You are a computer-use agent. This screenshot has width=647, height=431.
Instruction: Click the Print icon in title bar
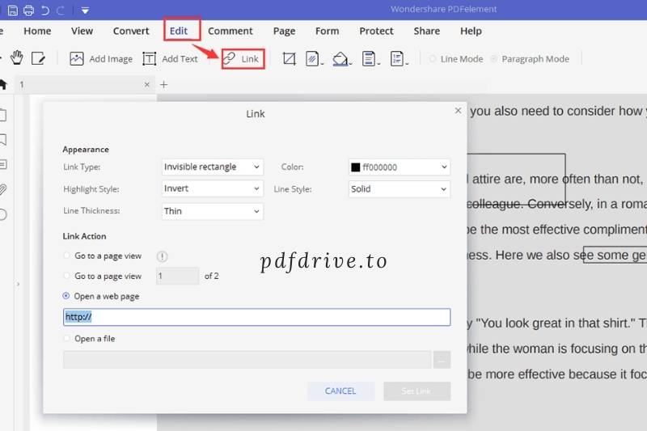coord(28,11)
